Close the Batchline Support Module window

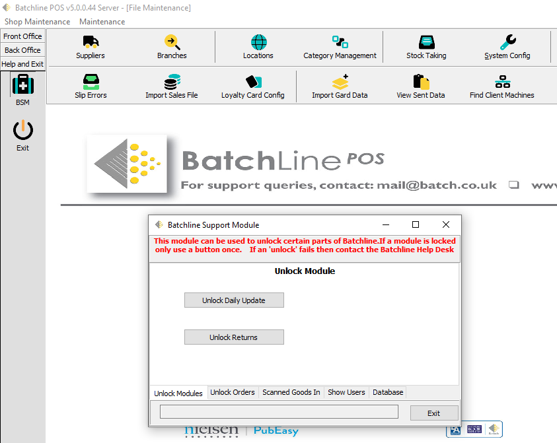point(446,224)
